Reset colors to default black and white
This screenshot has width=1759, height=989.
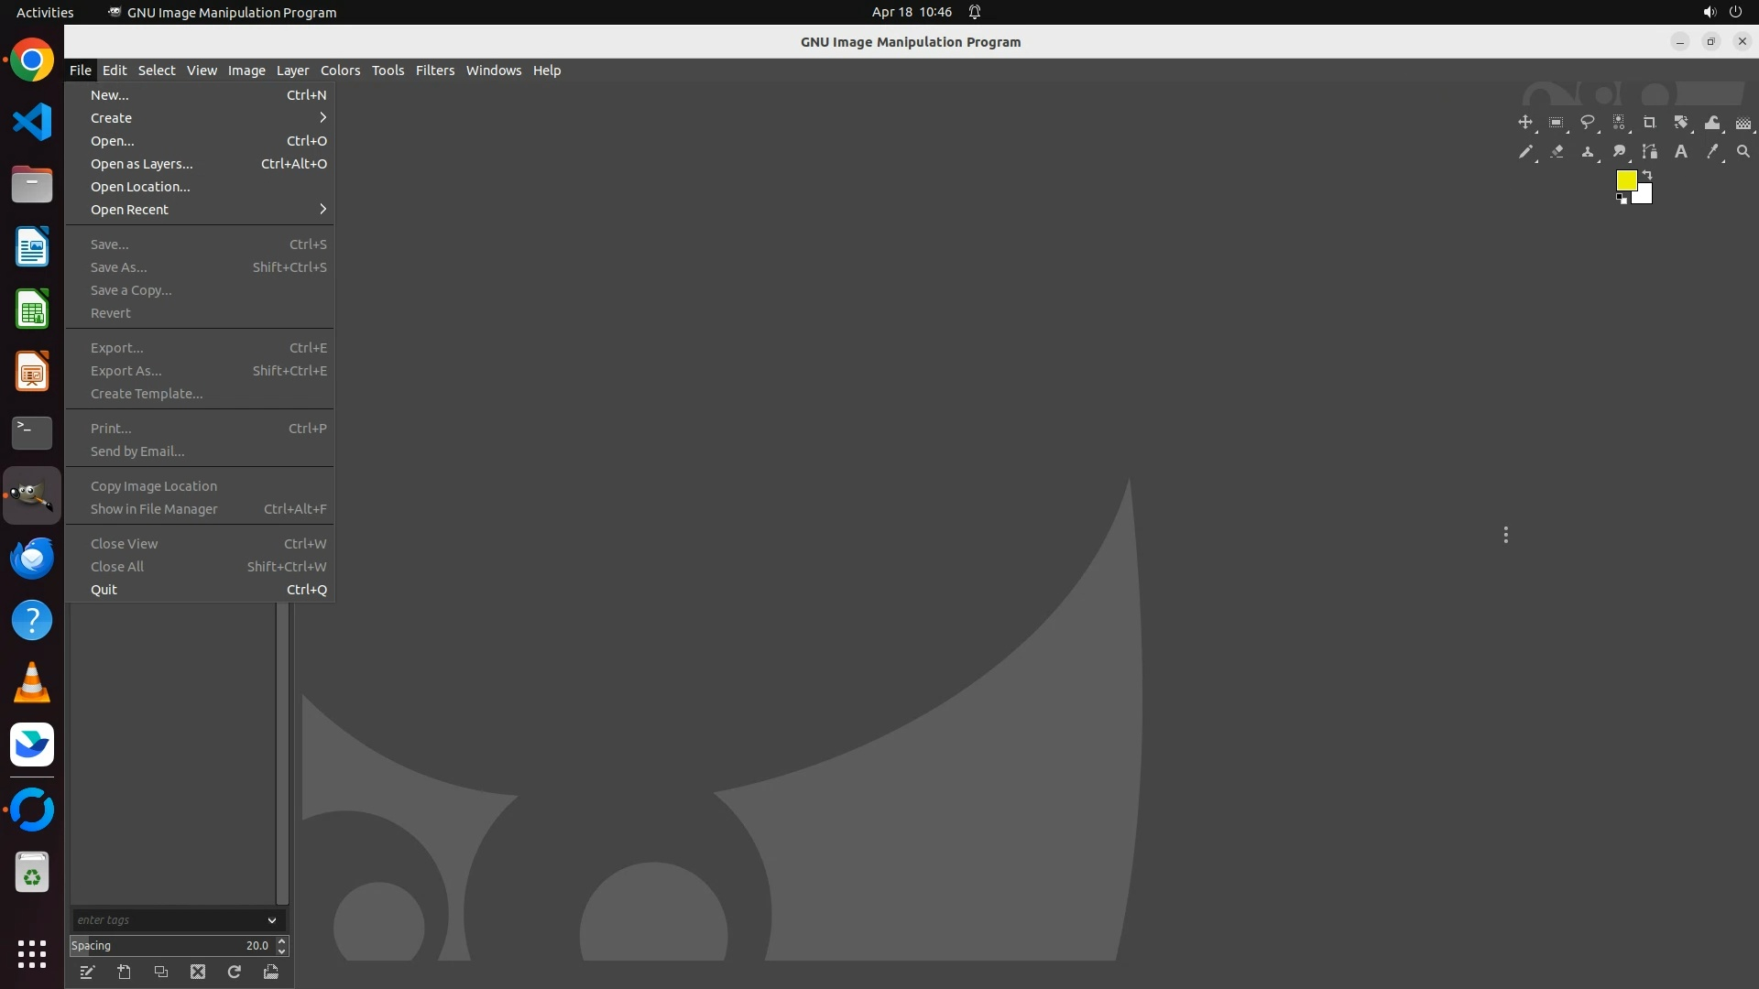[1622, 199]
